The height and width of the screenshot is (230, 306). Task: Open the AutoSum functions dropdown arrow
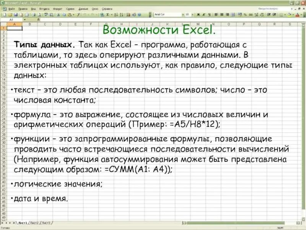click(x=111, y=15)
